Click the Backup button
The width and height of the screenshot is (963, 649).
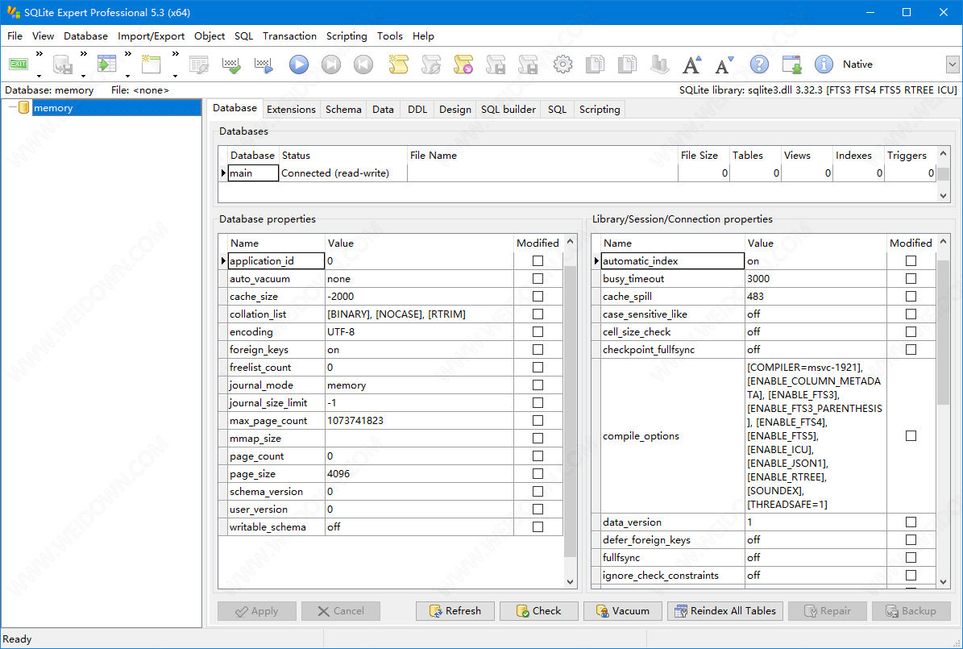coord(911,611)
